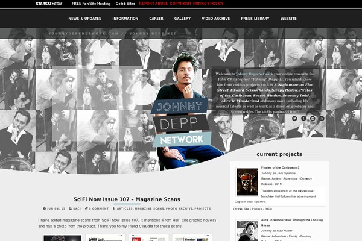Click Alice in Wonderland: Through the Looking Glass title

(x=292, y=222)
